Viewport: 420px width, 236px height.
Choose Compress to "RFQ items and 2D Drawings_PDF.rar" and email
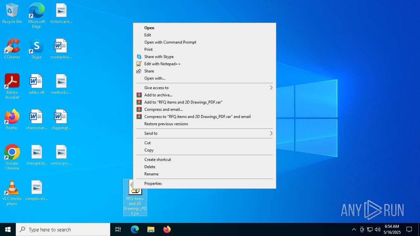[x=204, y=117]
